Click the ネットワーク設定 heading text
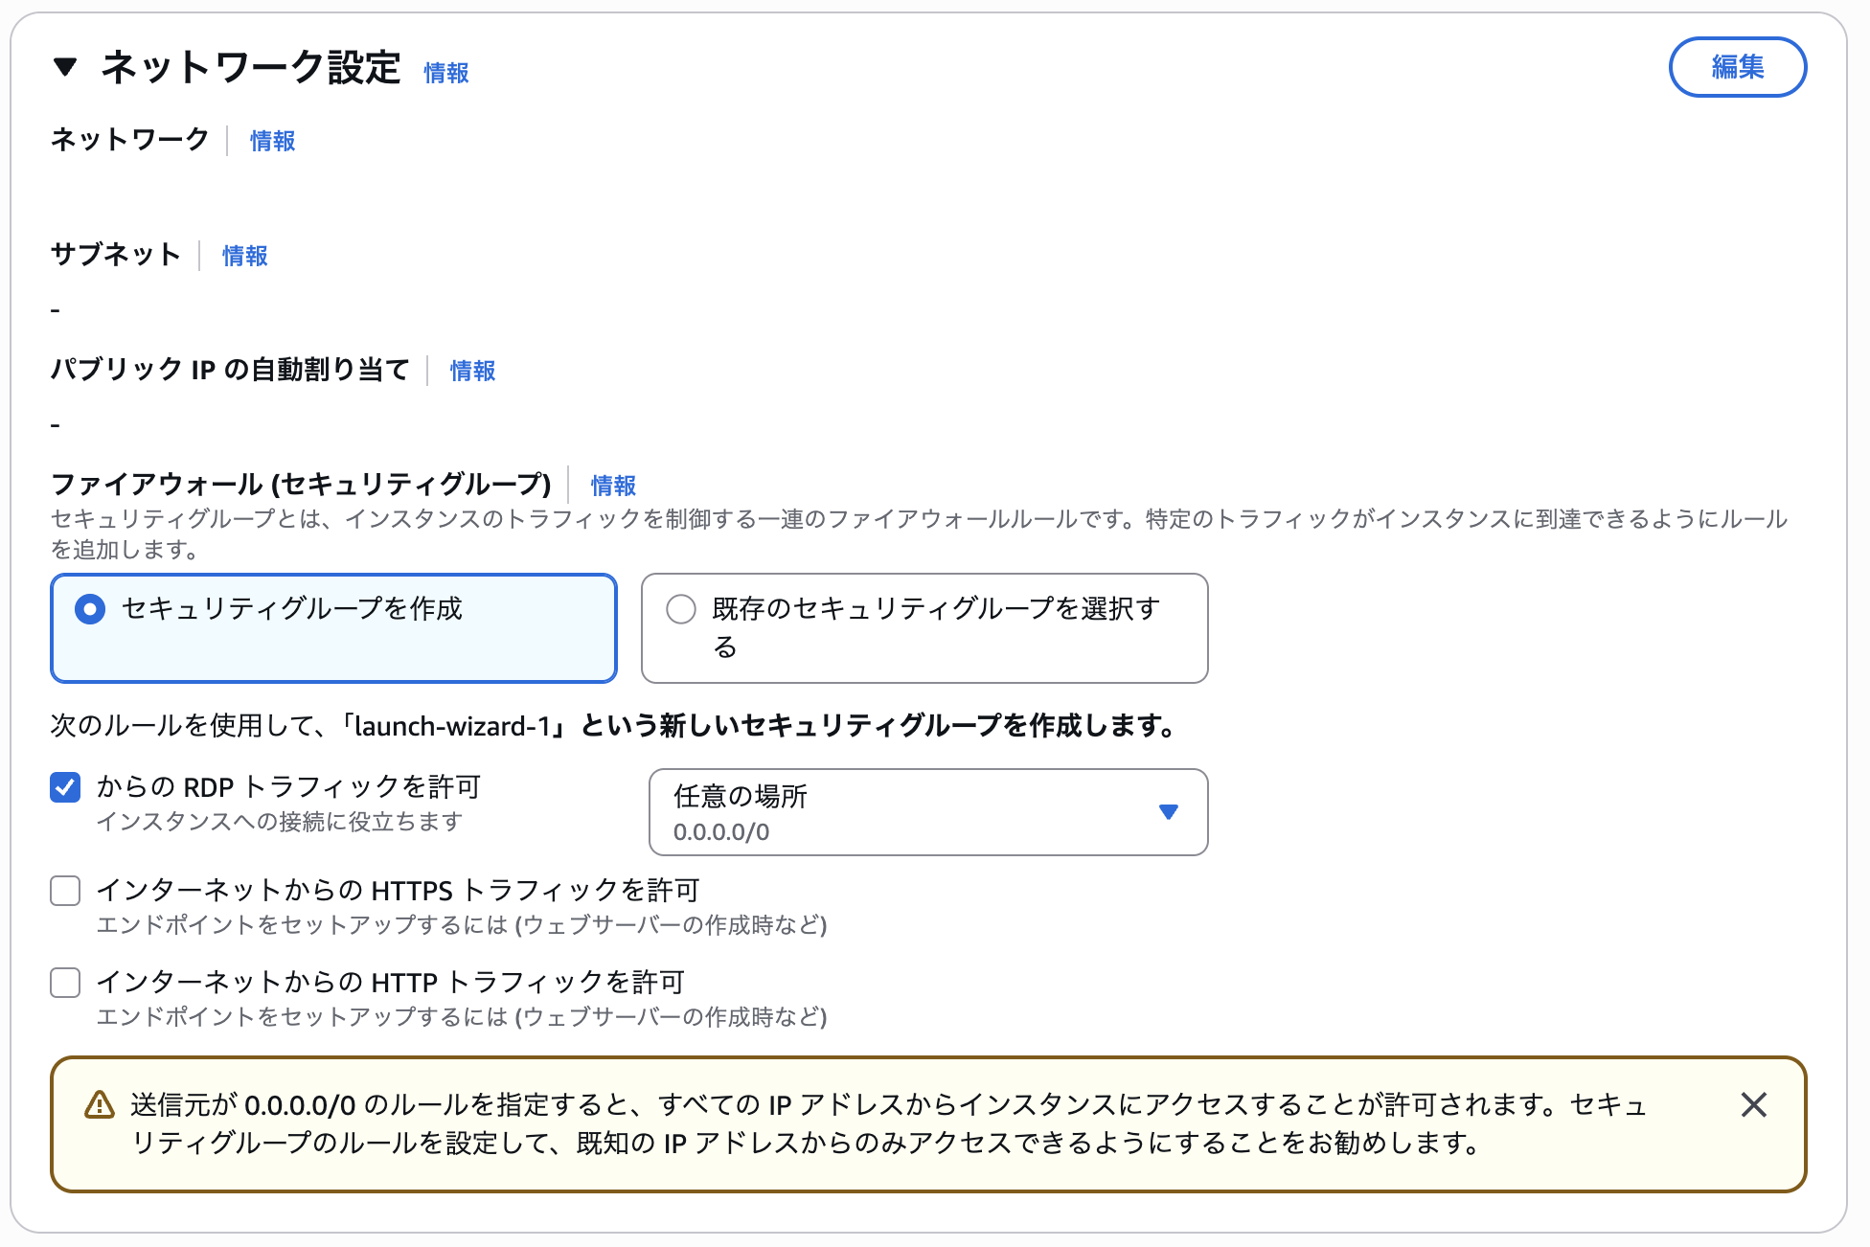Screen dimensions: 1870x1247 coord(251,67)
